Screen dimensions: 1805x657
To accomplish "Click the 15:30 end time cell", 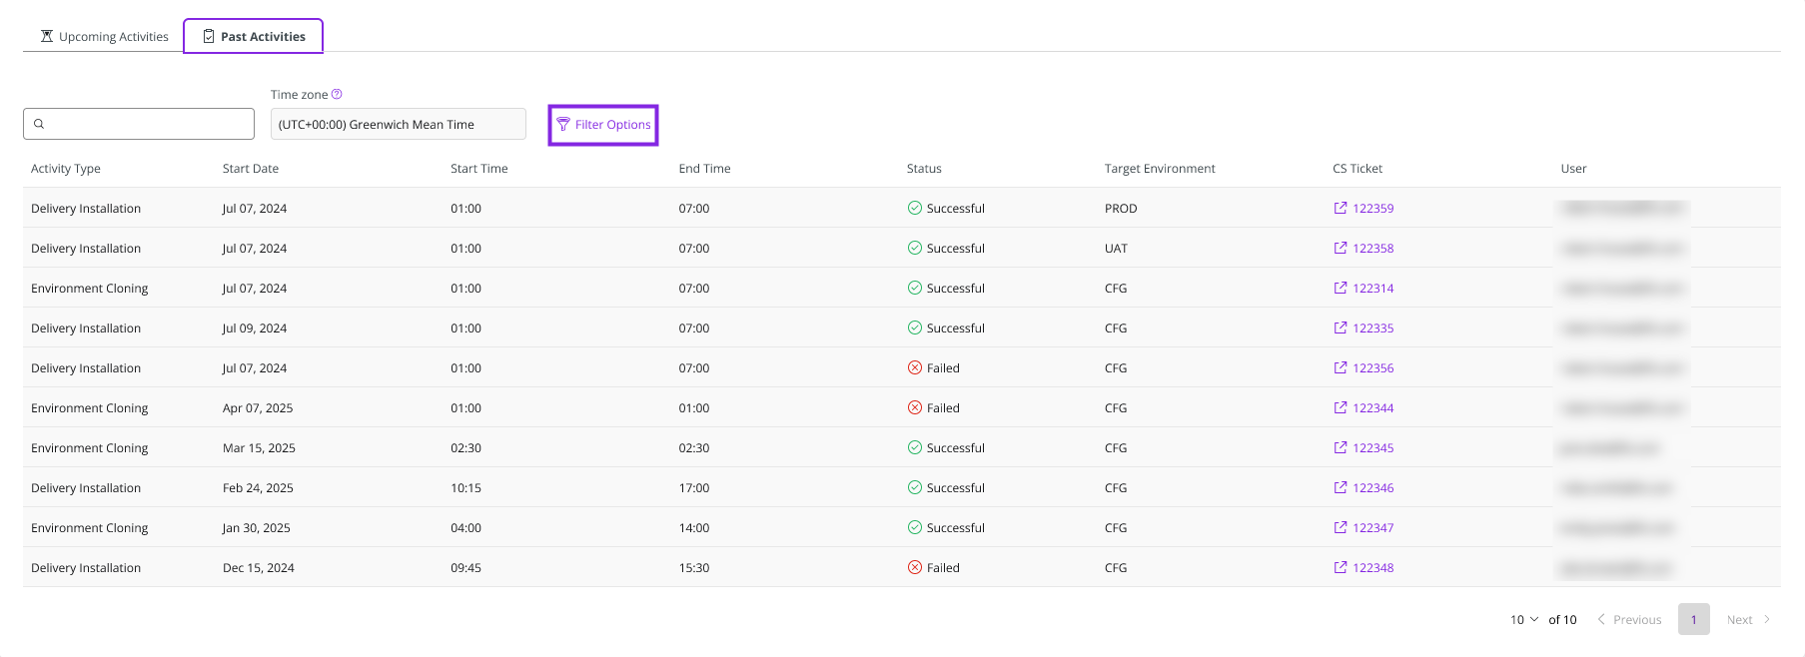I will point(694,567).
